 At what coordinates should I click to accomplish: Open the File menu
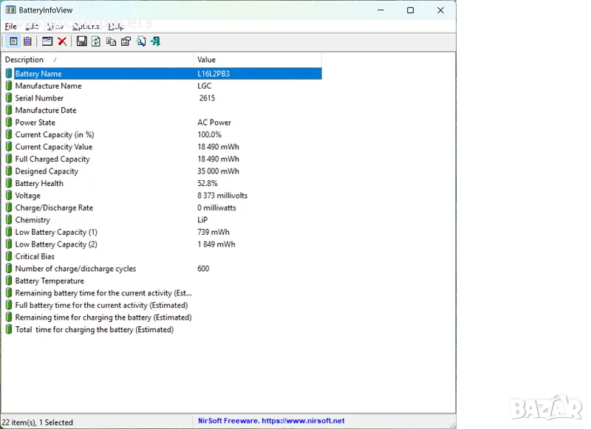pyautogui.click(x=10, y=27)
